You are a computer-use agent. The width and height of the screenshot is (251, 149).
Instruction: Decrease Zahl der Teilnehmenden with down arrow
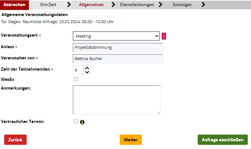point(87,72)
